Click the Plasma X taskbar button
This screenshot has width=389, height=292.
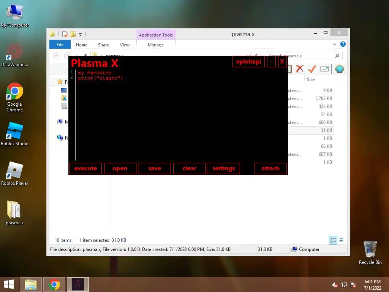pyautogui.click(x=78, y=284)
